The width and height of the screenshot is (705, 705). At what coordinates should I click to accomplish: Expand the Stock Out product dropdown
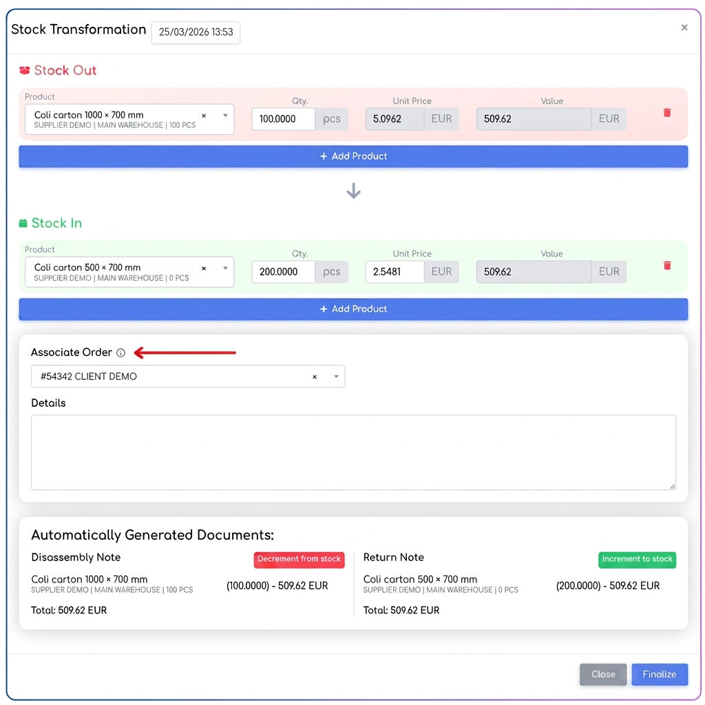point(225,116)
